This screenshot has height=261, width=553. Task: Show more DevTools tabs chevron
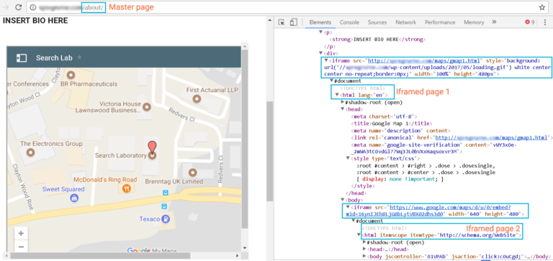tap(494, 22)
